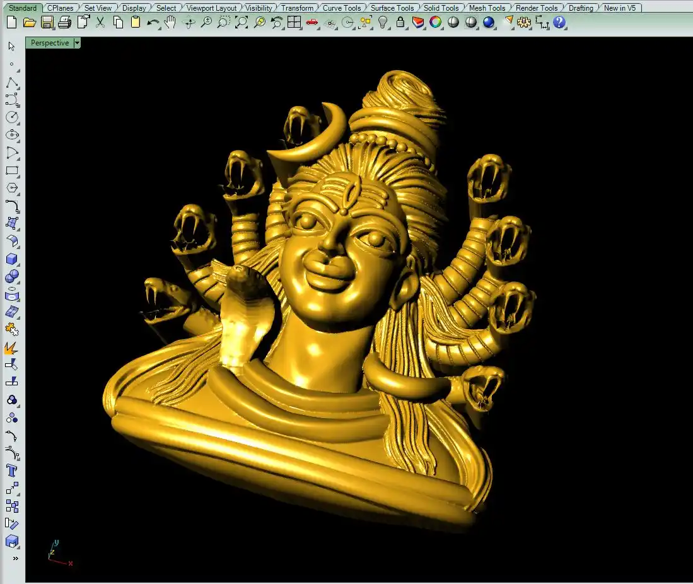Click the Undo arrow icon

click(x=153, y=22)
